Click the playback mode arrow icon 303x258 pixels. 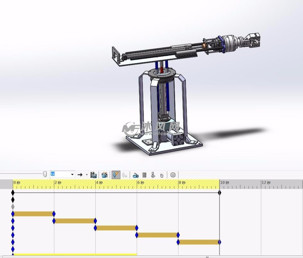pyautogui.click(x=80, y=175)
